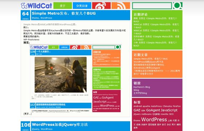Open the orange RSS feed tile

point(121,5)
